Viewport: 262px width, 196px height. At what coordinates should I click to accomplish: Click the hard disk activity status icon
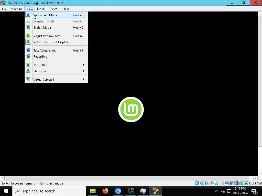coord(197,183)
